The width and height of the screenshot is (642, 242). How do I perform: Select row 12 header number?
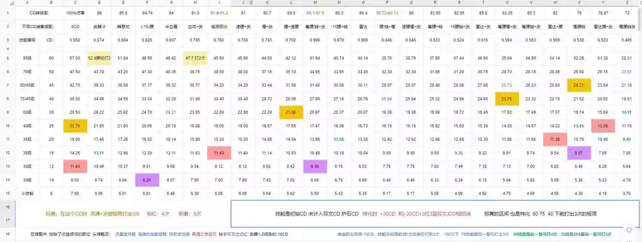[7, 152]
